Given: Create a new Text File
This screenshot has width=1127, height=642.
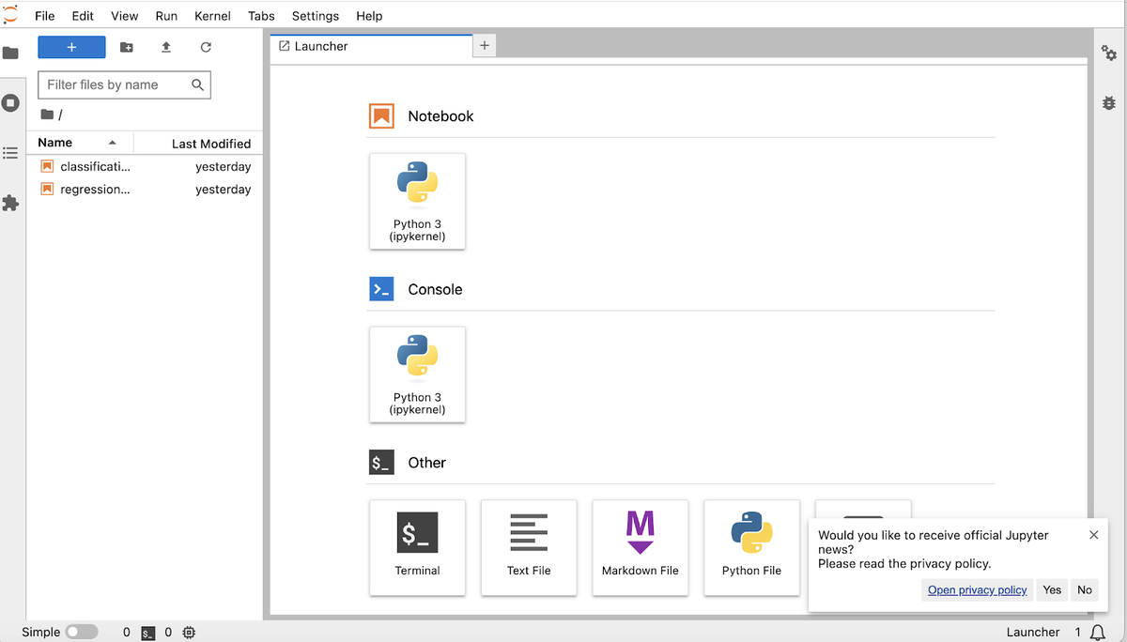Looking at the screenshot, I should point(529,547).
